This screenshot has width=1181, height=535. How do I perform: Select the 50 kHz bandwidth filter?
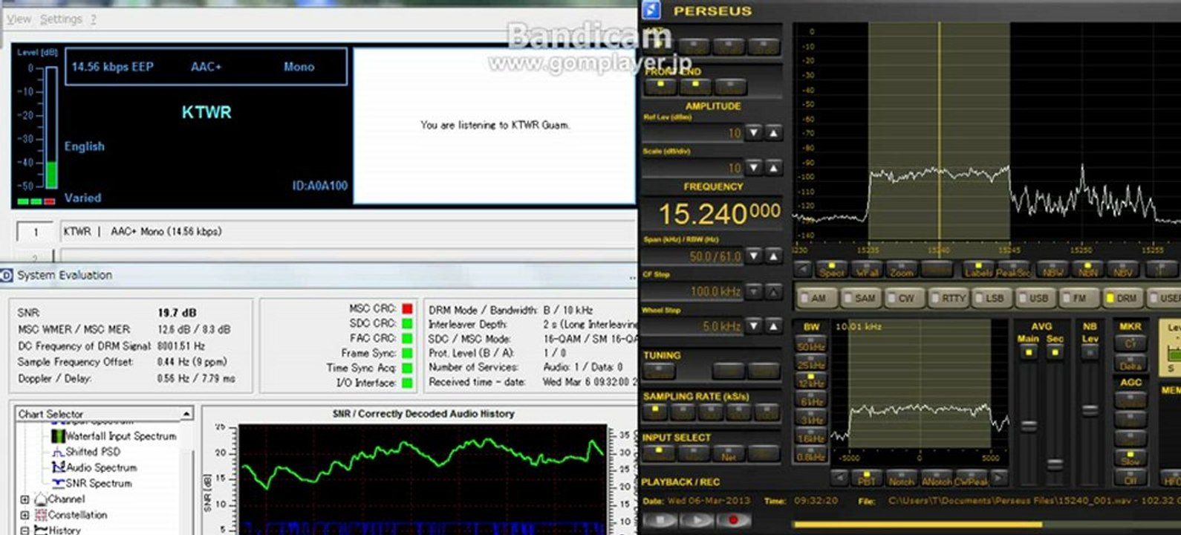(810, 345)
